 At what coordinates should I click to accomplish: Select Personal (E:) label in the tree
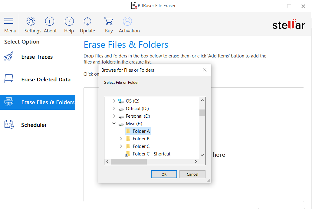pyautogui.click(x=138, y=116)
